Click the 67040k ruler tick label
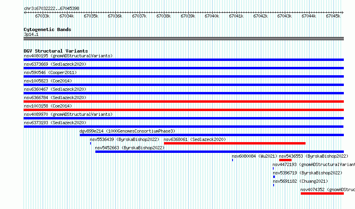 tap(212, 16)
